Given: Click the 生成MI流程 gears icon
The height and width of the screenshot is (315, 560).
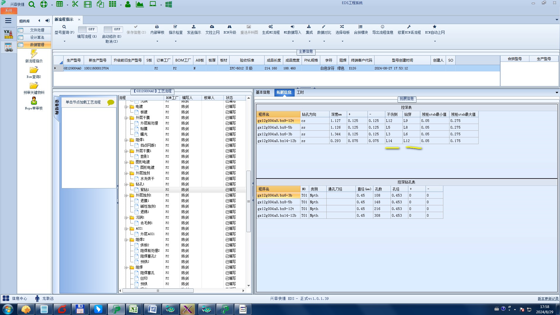Looking at the screenshot, I should tap(271, 27).
